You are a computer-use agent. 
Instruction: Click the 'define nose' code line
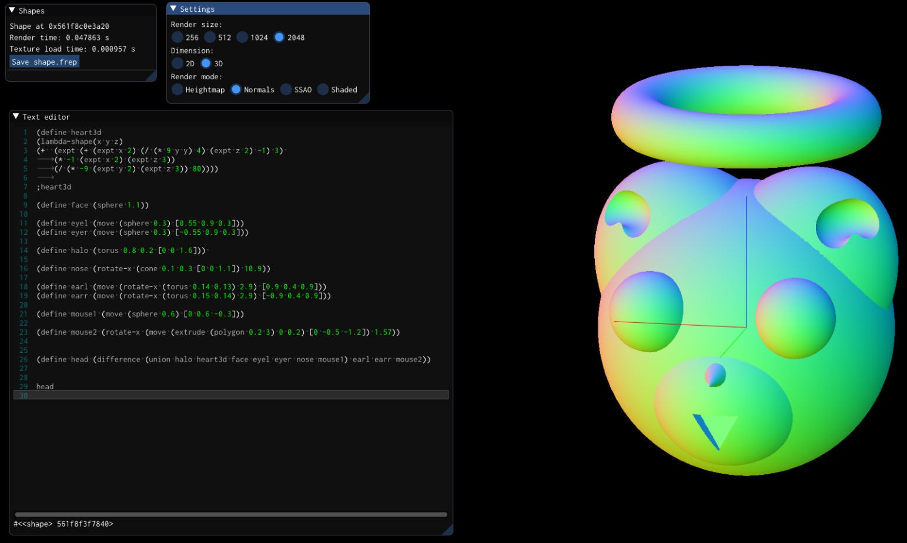pyautogui.click(x=153, y=269)
